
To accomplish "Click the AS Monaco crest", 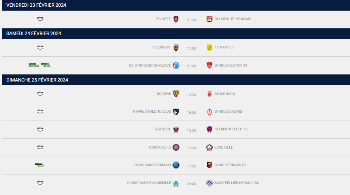I will [210, 94].
